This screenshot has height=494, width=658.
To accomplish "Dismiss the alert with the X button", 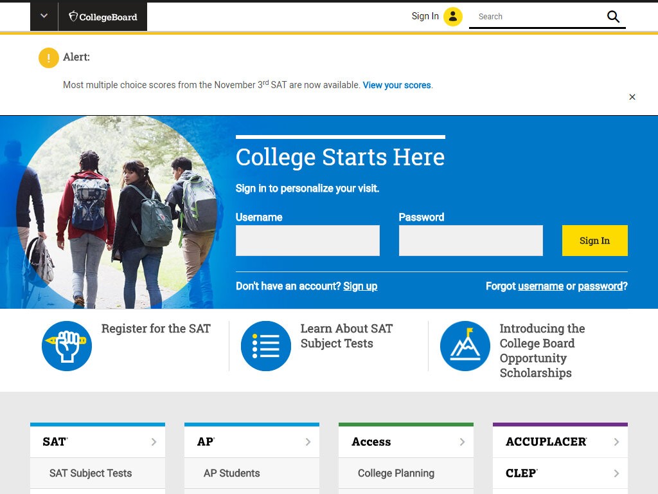I will coord(632,97).
